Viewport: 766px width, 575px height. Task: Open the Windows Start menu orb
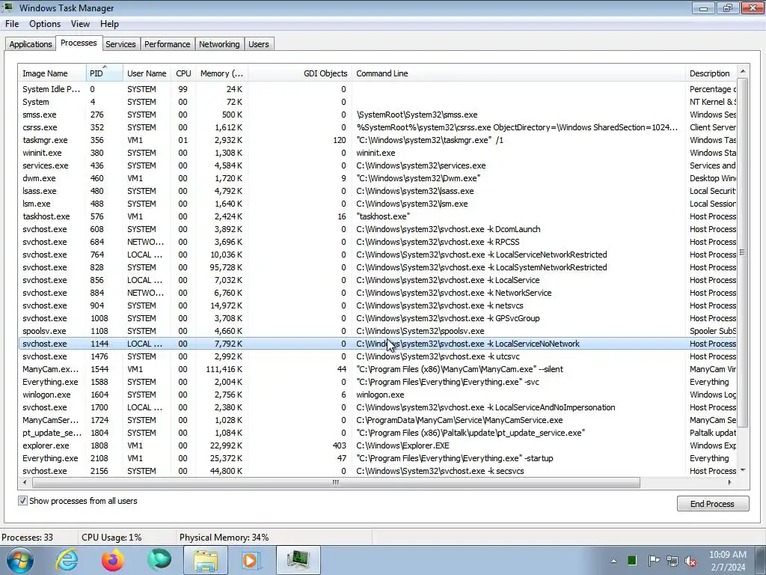(x=19, y=560)
